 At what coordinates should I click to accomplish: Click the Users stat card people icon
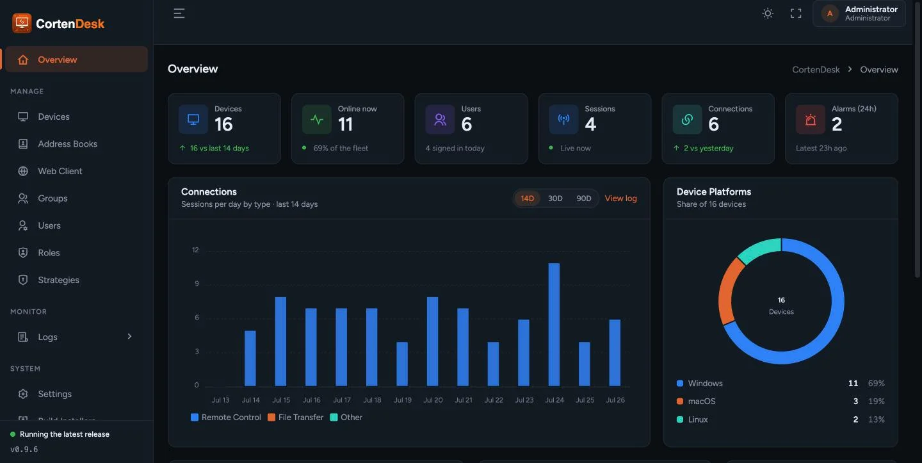click(x=440, y=119)
